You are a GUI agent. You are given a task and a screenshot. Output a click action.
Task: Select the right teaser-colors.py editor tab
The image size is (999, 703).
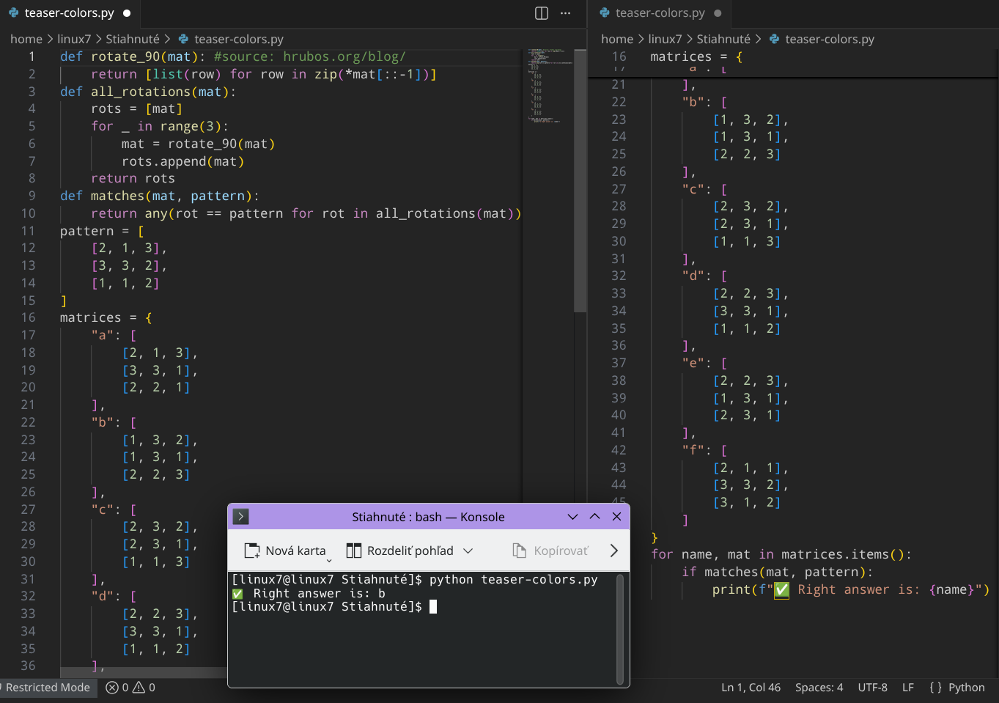[x=660, y=13]
